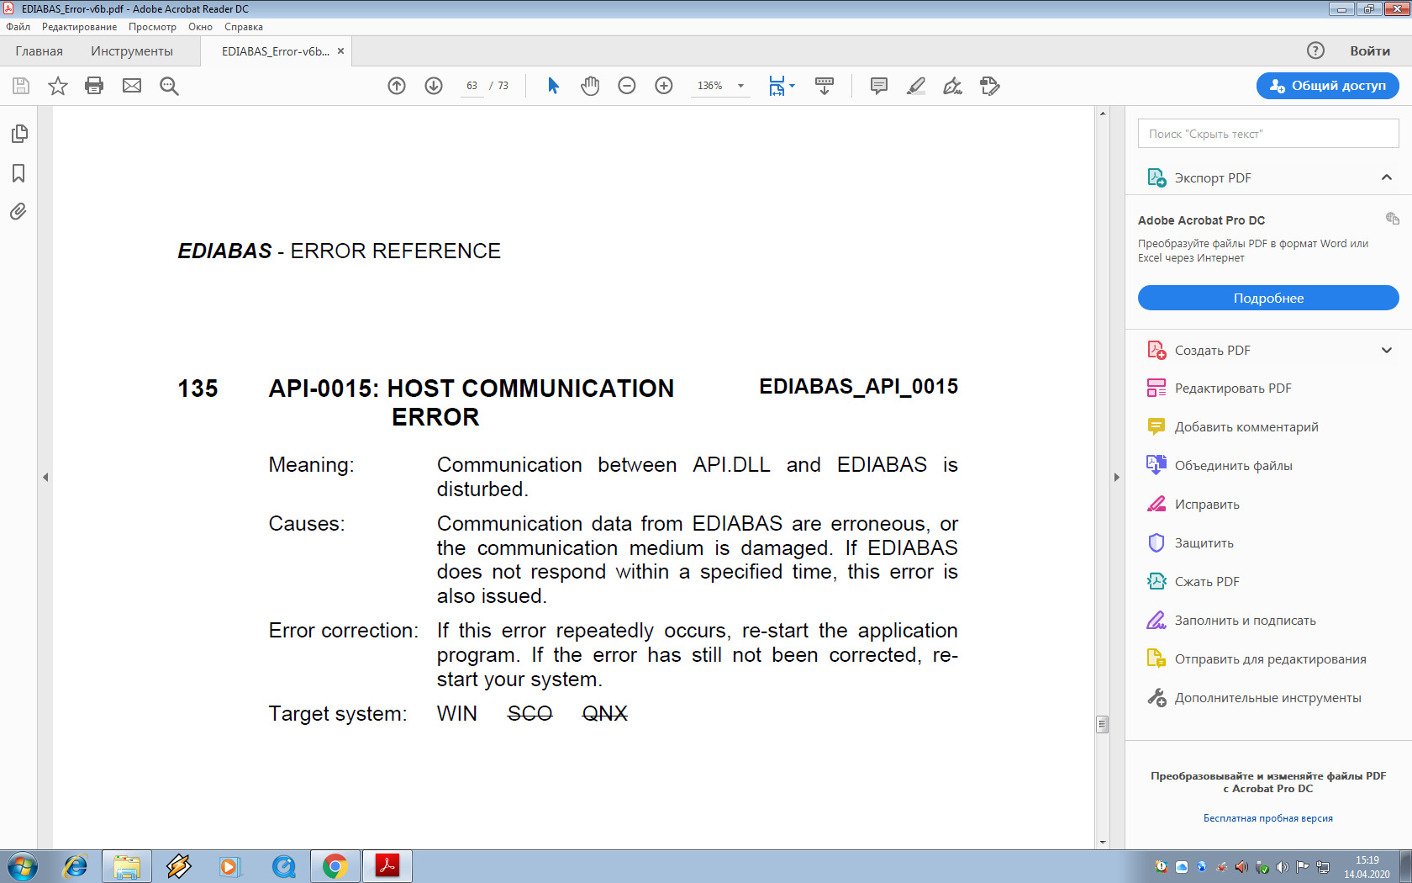Expand the Создать PDF section
The height and width of the screenshot is (883, 1412).
point(1386,351)
